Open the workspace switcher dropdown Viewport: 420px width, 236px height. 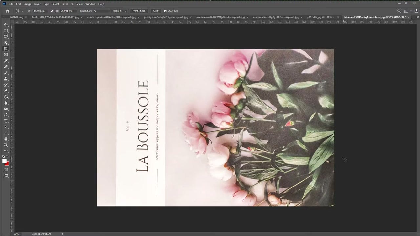pyautogui.click(x=407, y=11)
